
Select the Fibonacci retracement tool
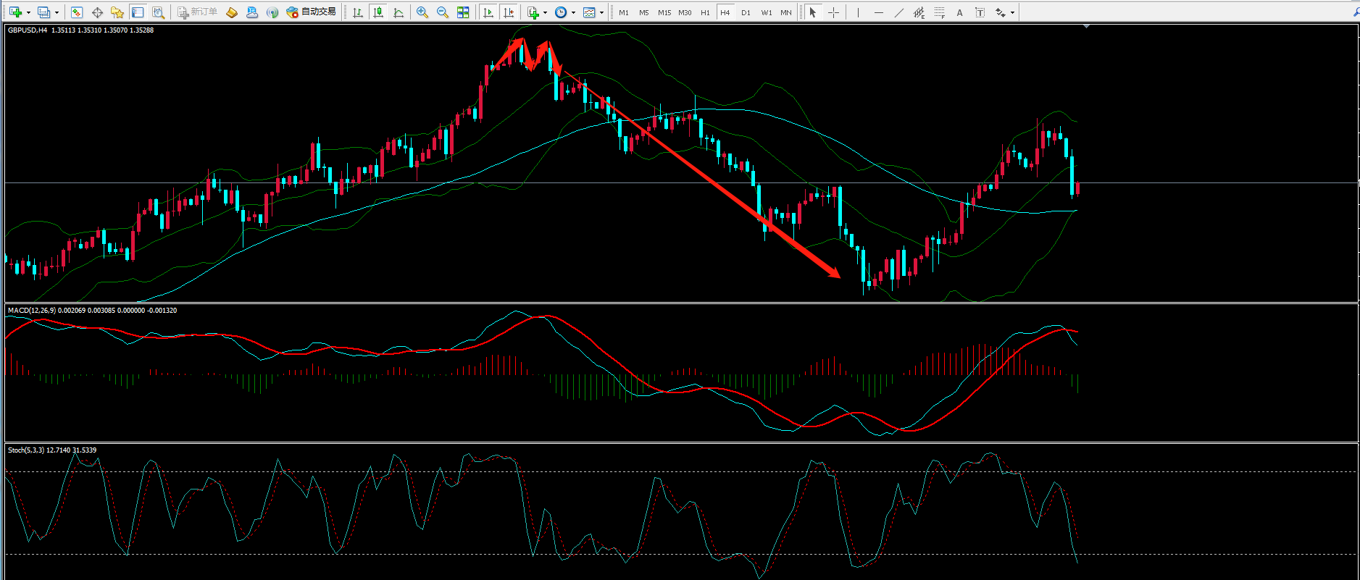(939, 12)
